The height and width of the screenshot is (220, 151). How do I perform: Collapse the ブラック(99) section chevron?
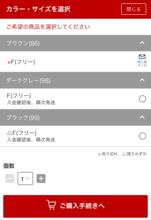pos(142,117)
